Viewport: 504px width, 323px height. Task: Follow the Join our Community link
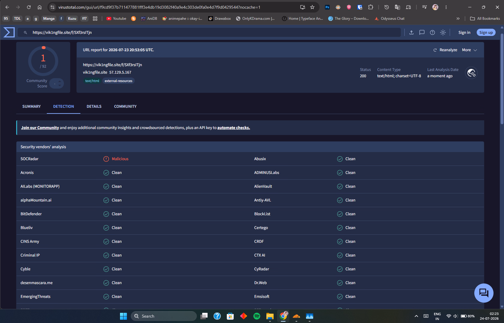40,128
